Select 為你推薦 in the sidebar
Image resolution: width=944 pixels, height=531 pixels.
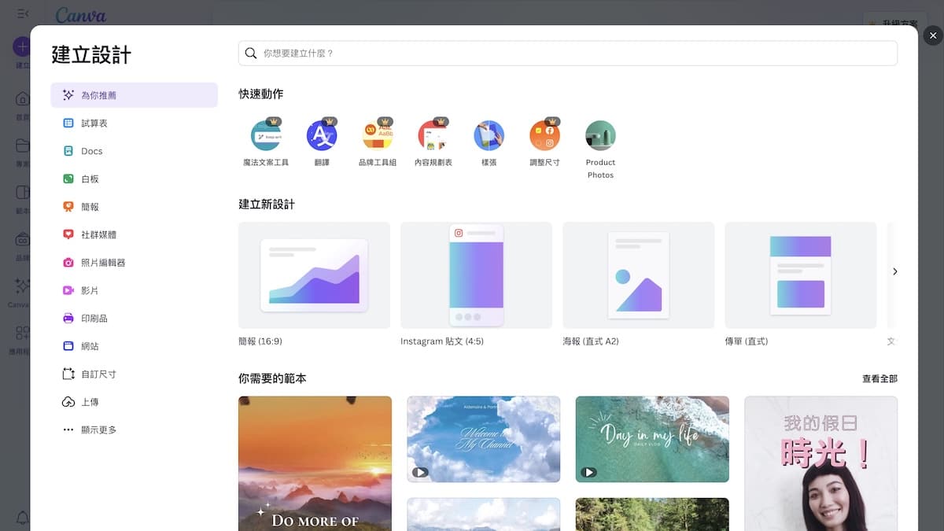135,95
